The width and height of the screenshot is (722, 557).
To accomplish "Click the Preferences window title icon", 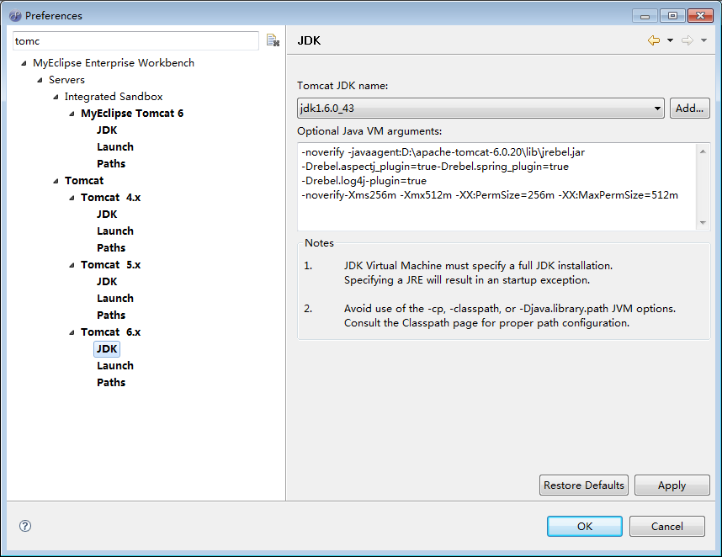I will [15, 16].
